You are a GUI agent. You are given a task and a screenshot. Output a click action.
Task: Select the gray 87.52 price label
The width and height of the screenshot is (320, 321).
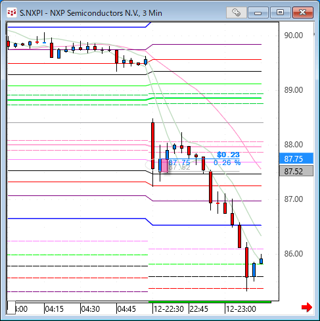[296, 171]
